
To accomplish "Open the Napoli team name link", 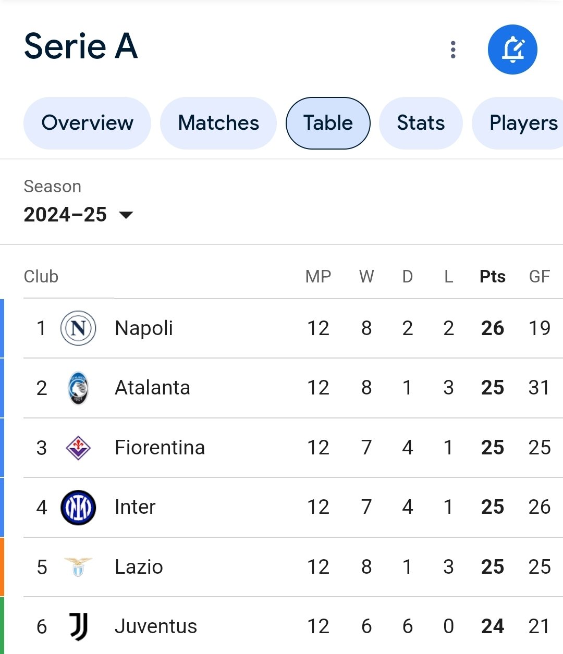I will (x=144, y=328).
